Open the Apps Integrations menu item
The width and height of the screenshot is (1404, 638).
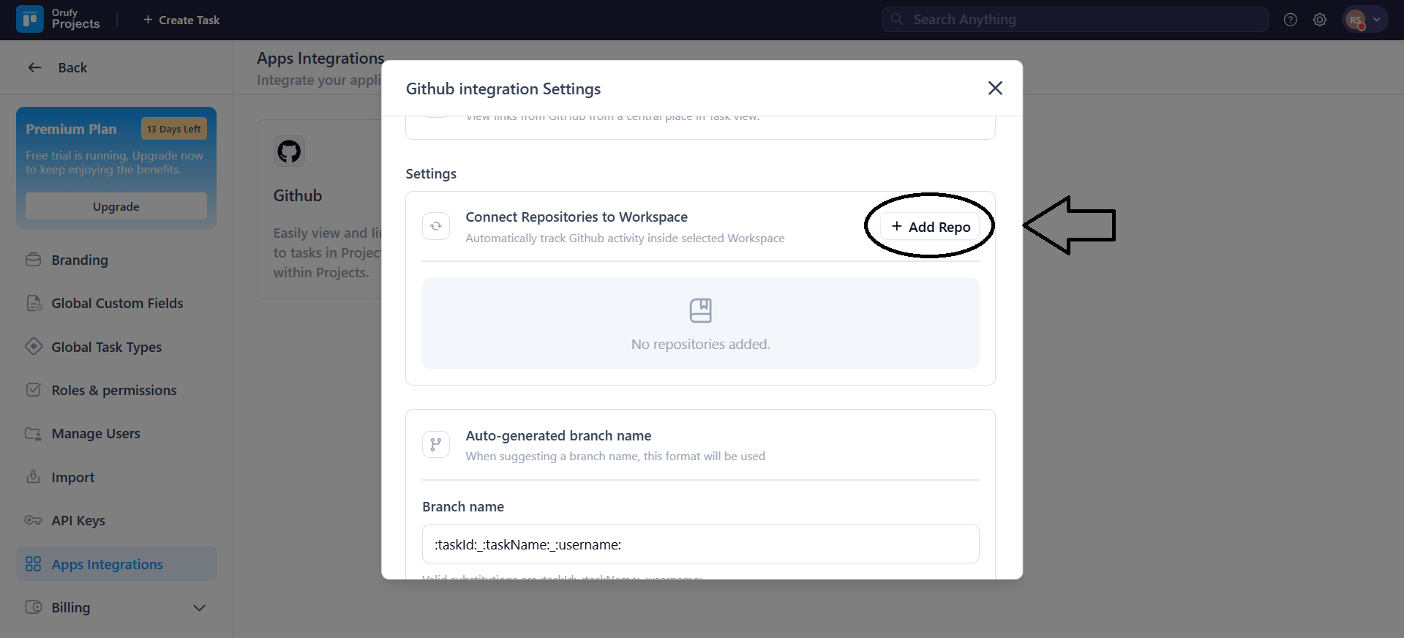(x=107, y=564)
